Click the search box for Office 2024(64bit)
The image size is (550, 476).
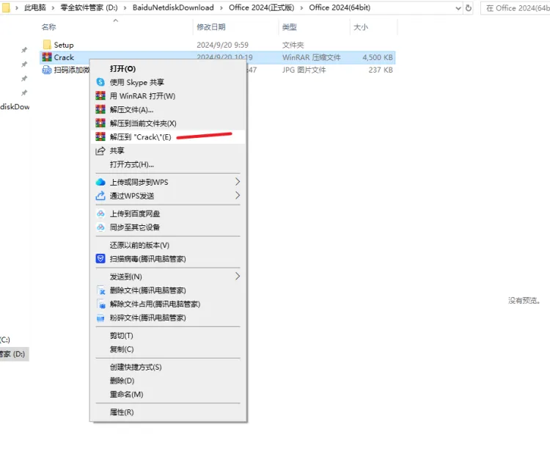tap(515, 8)
